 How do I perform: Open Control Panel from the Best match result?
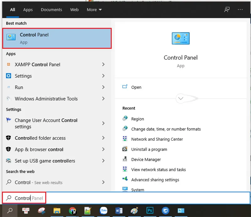tap(57, 38)
